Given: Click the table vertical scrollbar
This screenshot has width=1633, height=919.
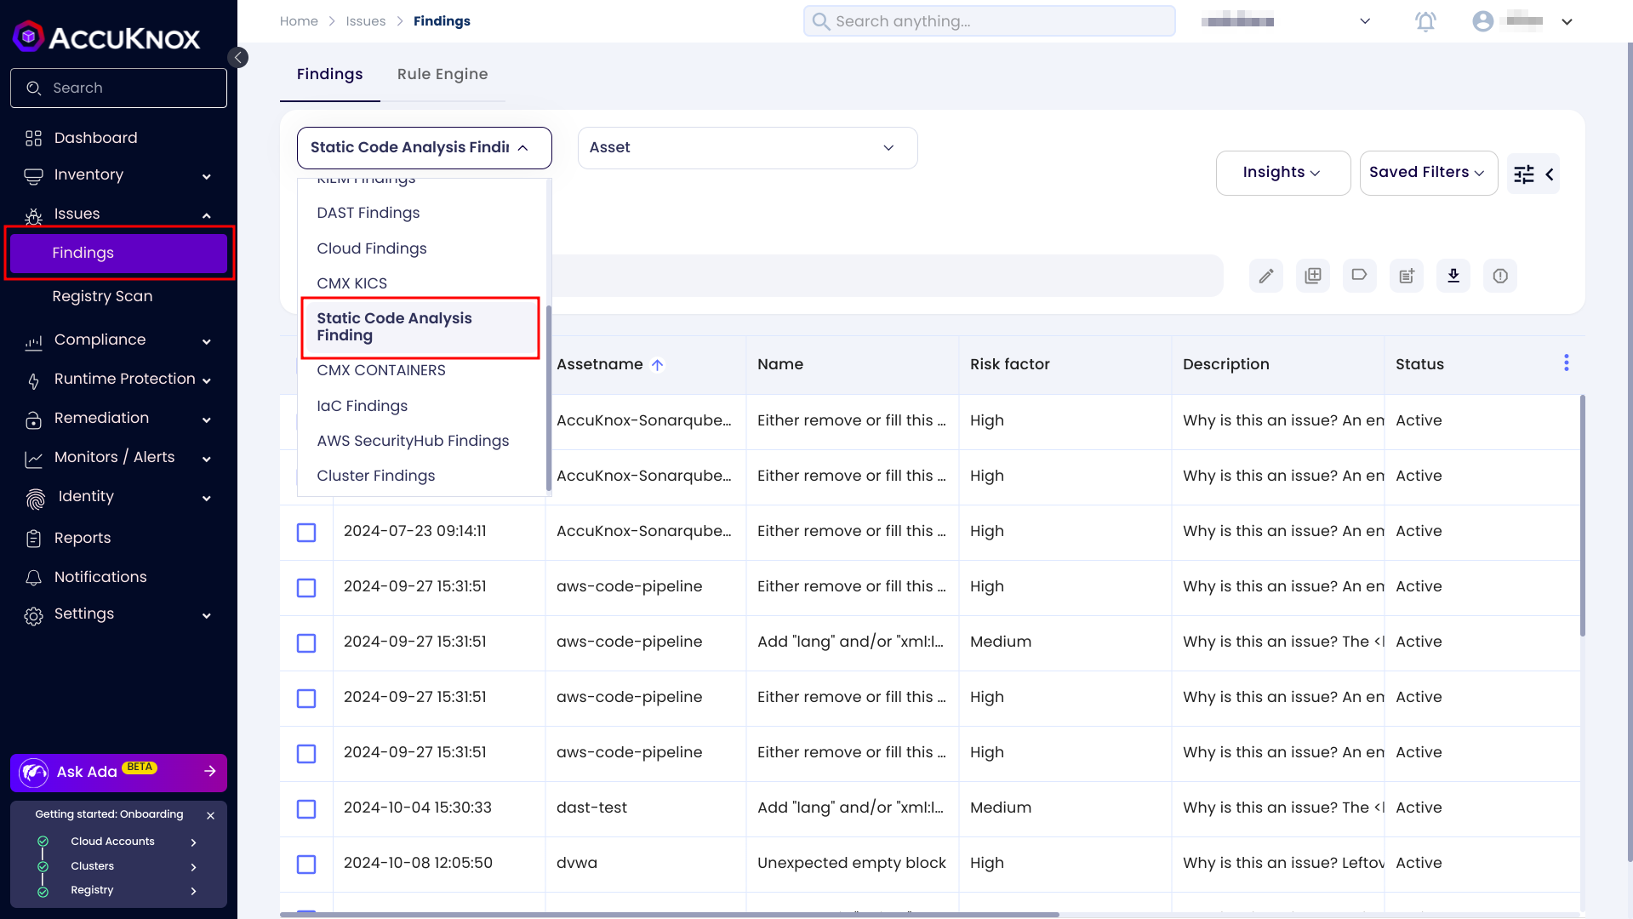Looking at the screenshot, I should pyautogui.click(x=1582, y=516).
